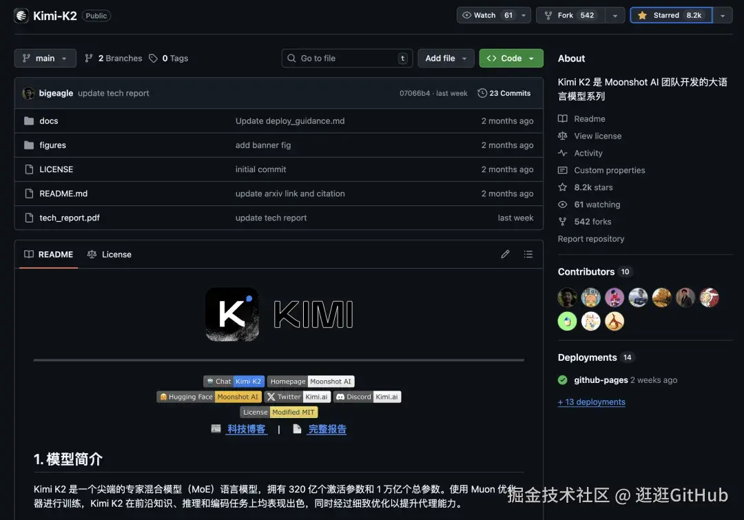Click the Hugging Face badge in the README
744x520 pixels.
pos(186,396)
